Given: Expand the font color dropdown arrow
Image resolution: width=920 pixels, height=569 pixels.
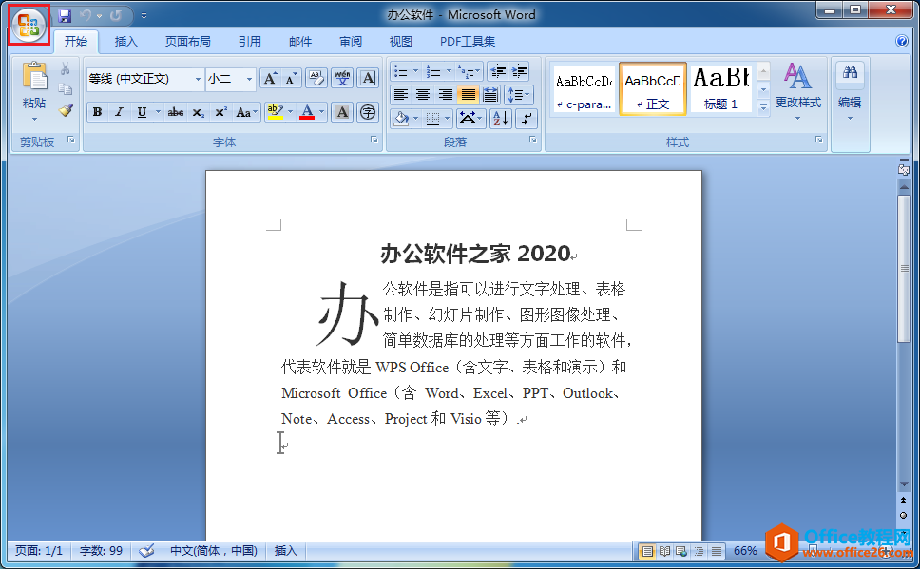Looking at the screenshot, I should pyautogui.click(x=319, y=112).
